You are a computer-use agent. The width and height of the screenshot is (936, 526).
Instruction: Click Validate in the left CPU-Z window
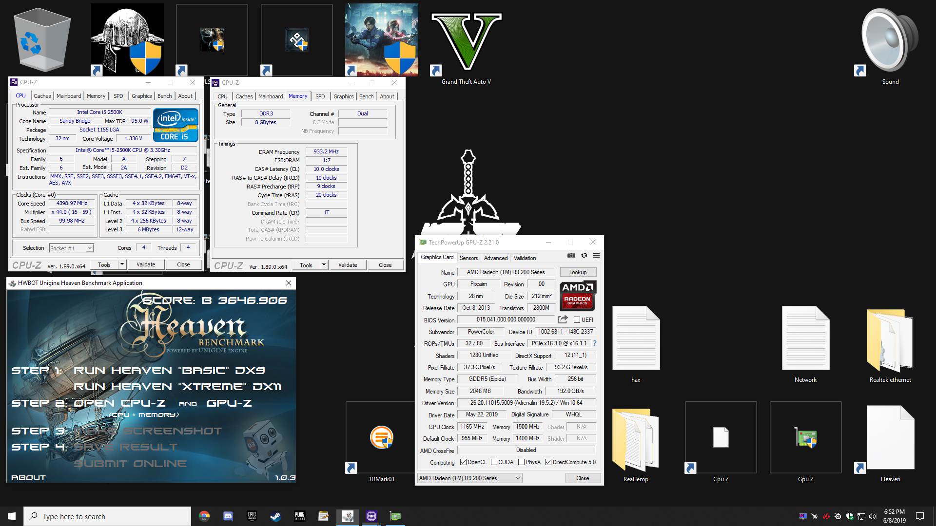pyautogui.click(x=146, y=264)
